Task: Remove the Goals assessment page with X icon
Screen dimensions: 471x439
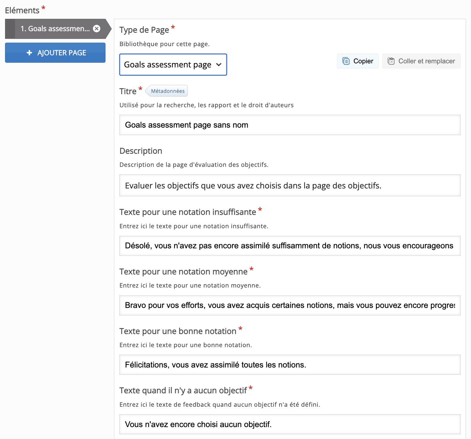Action: pos(97,29)
